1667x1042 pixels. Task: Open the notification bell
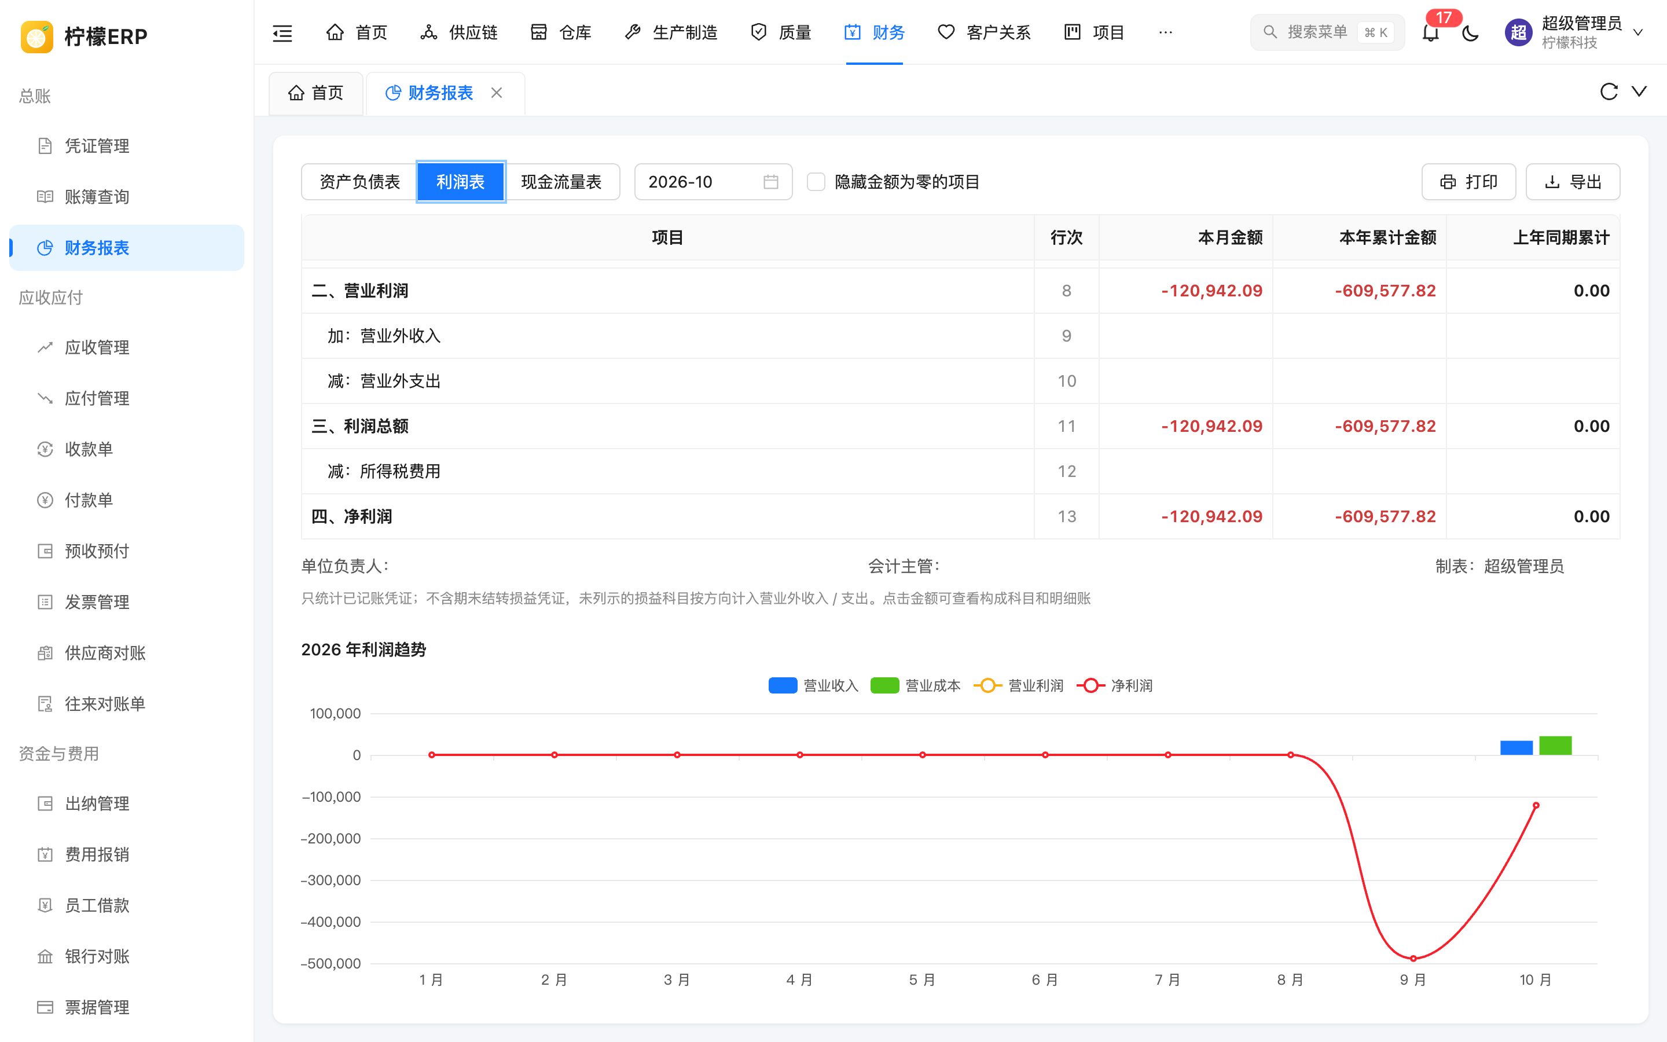[x=1431, y=32]
